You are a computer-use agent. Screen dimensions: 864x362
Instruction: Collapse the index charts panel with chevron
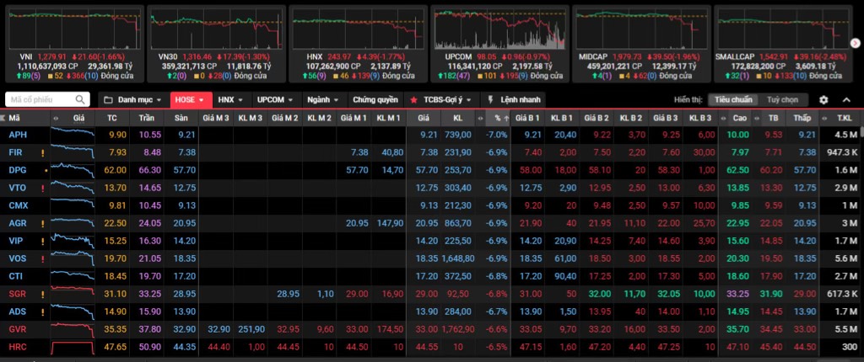click(x=846, y=99)
